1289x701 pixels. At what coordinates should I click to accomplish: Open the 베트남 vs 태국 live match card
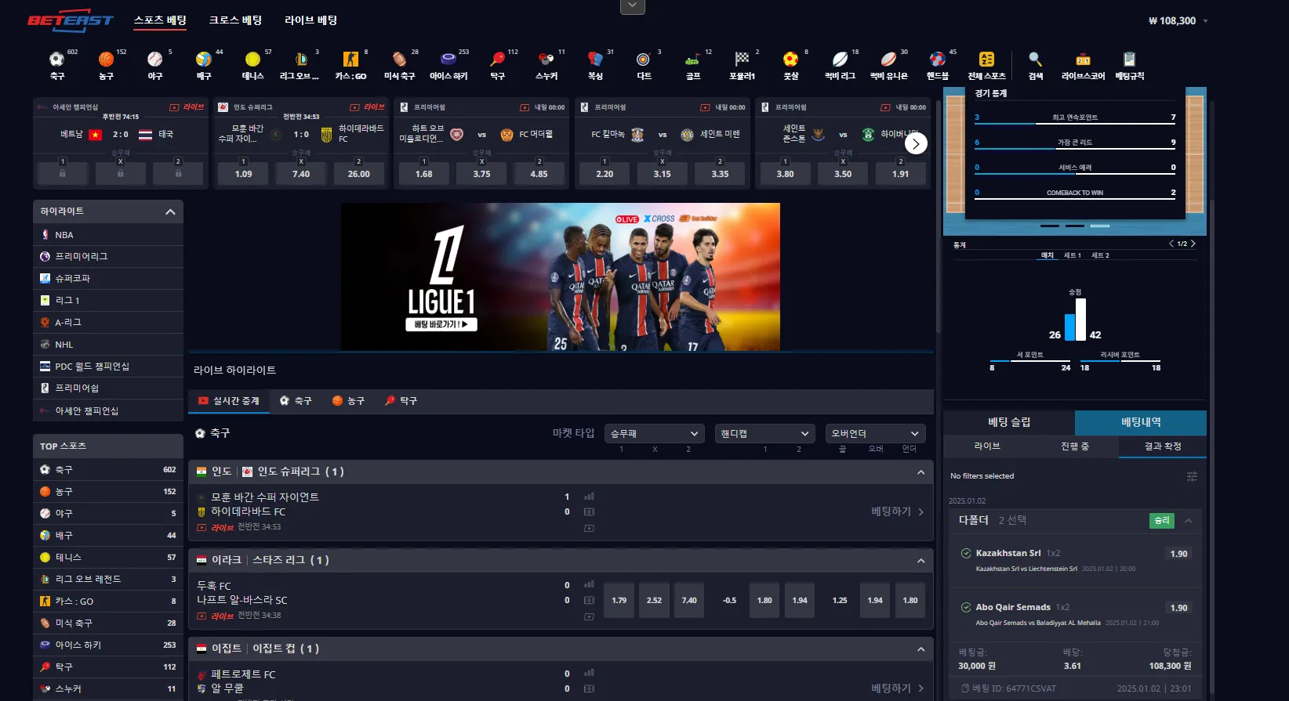tap(120, 143)
